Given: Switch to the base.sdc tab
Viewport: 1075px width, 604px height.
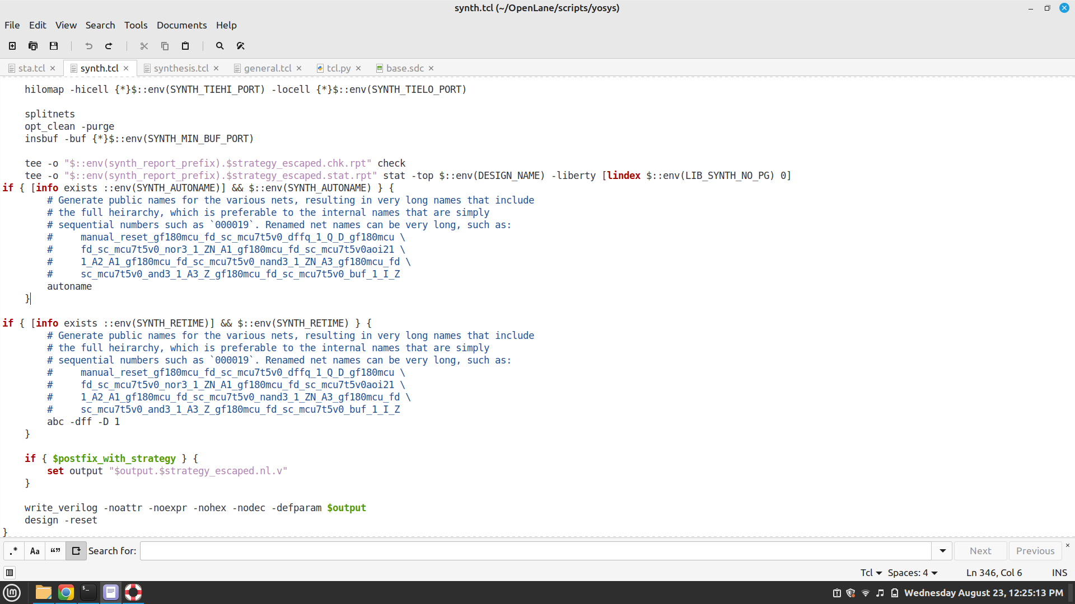Looking at the screenshot, I should pos(404,68).
